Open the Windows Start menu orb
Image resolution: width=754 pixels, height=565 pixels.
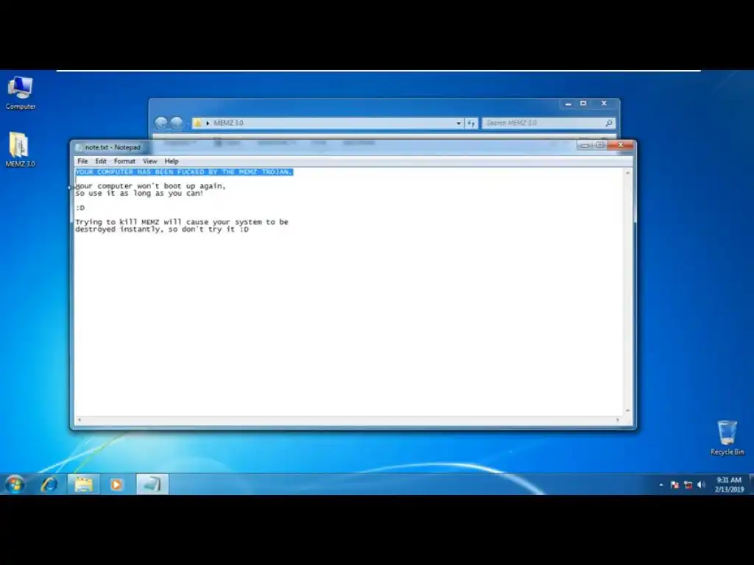point(15,484)
